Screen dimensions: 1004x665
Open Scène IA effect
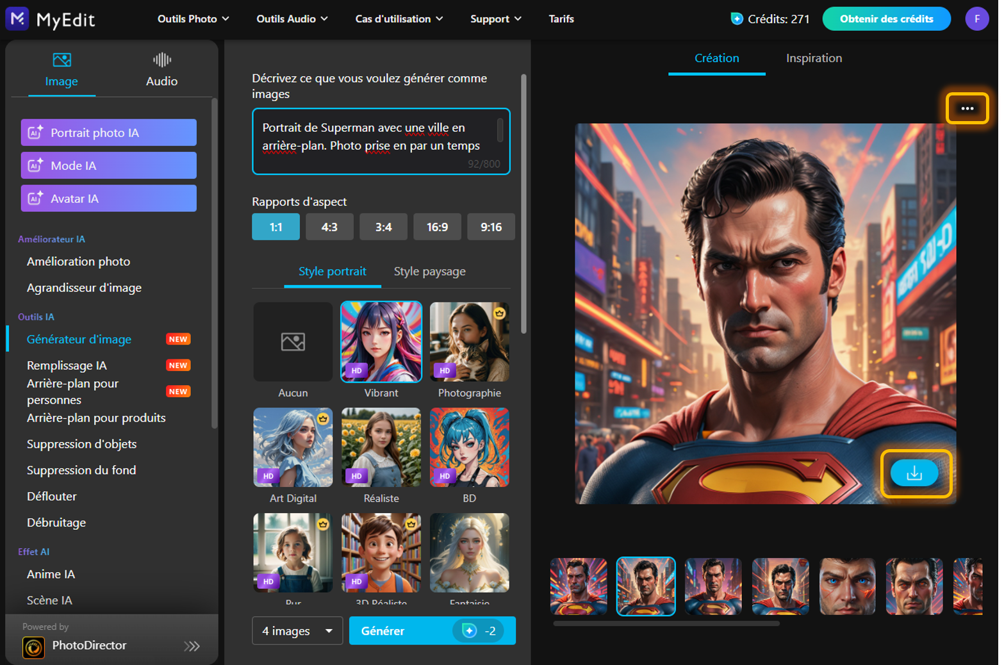(x=49, y=600)
